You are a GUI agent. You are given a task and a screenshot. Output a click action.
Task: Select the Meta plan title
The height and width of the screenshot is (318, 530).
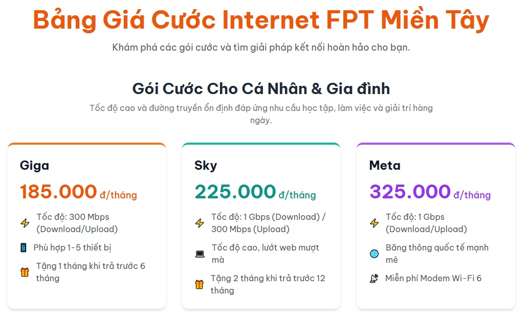coord(385,166)
